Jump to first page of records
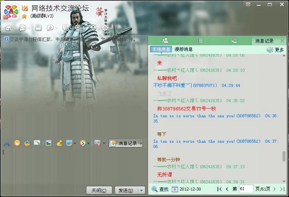The image size is (289, 197). 219,189
